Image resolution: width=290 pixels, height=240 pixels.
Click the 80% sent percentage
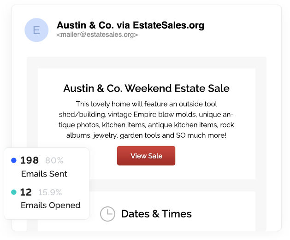pyautogui.click(x=54, y=160)
